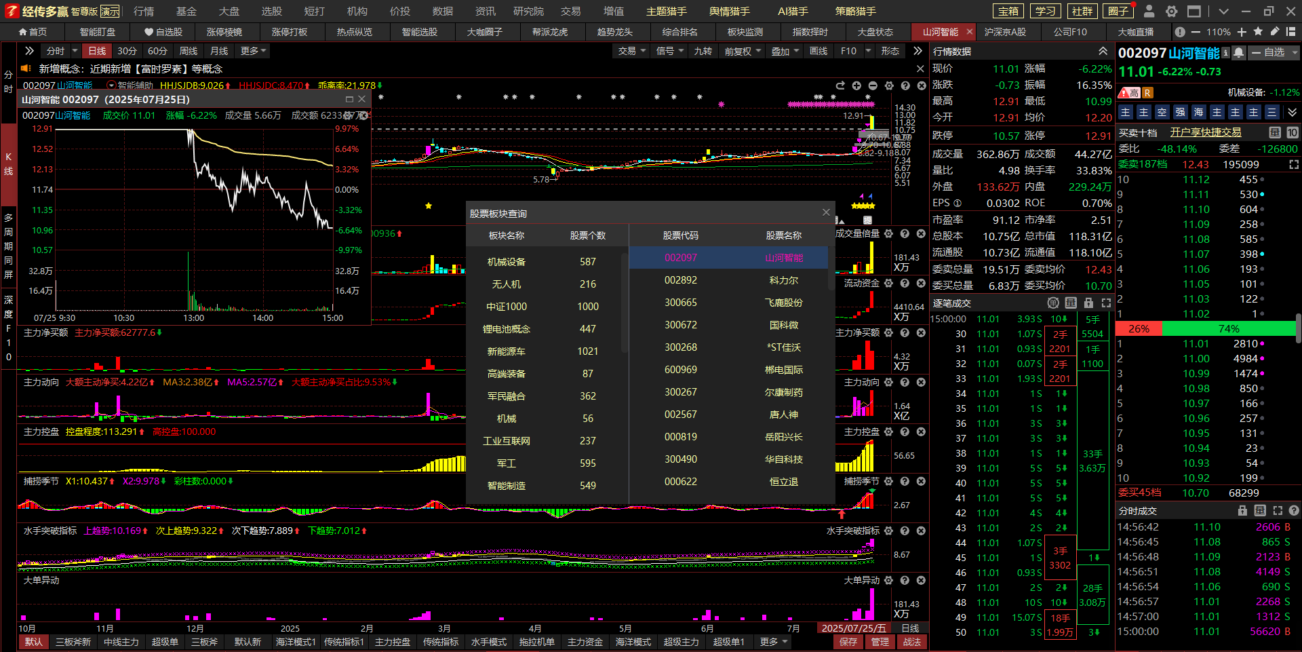Viewport: 1302px width, 652px height.
Task: Open settings gear in title bar
Action: click(1171, 11)
